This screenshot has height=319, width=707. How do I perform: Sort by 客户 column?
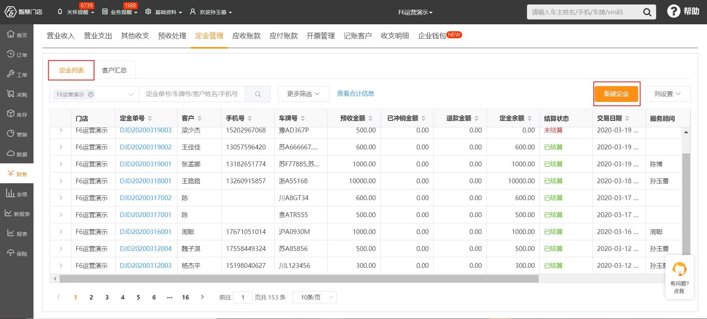point(200,118)
